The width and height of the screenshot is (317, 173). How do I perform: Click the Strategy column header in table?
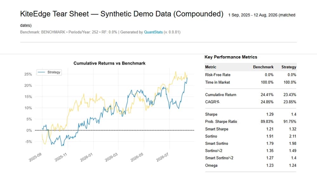coord(289,67)
